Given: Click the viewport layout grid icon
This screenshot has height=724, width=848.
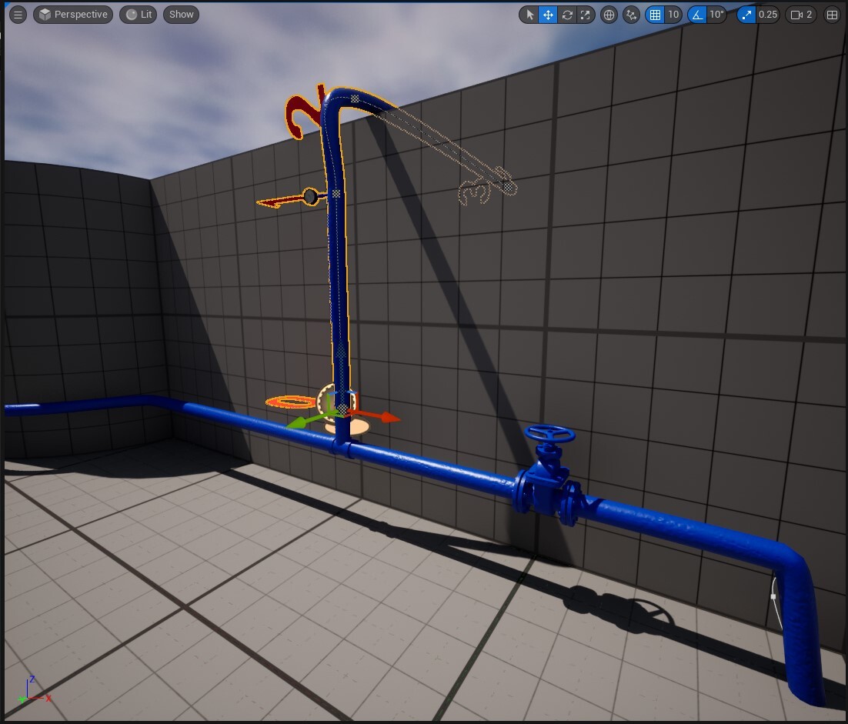Looking at the screenshot, I should [833, 14].
